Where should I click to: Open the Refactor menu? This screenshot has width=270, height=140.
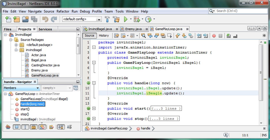point(63,11)
